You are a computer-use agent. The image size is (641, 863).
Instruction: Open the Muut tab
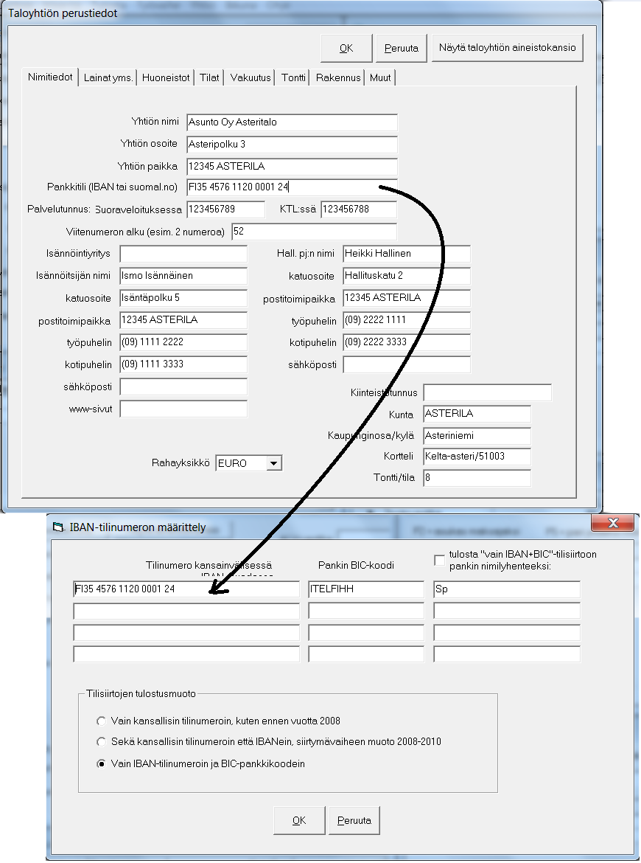(x=380, y=78)
